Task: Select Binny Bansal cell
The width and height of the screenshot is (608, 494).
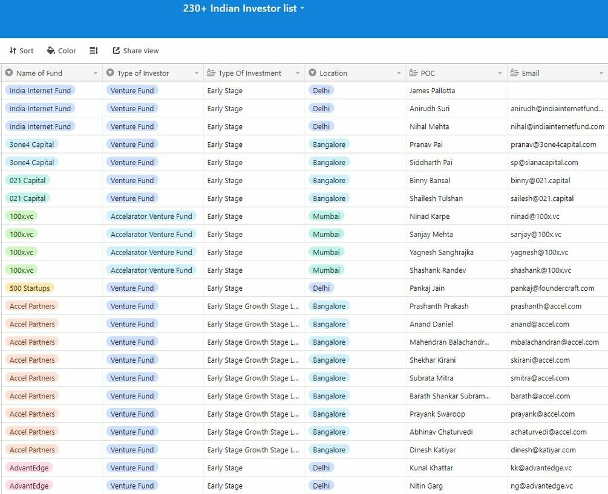Action: pyautogui.click(x=456, y=181)
